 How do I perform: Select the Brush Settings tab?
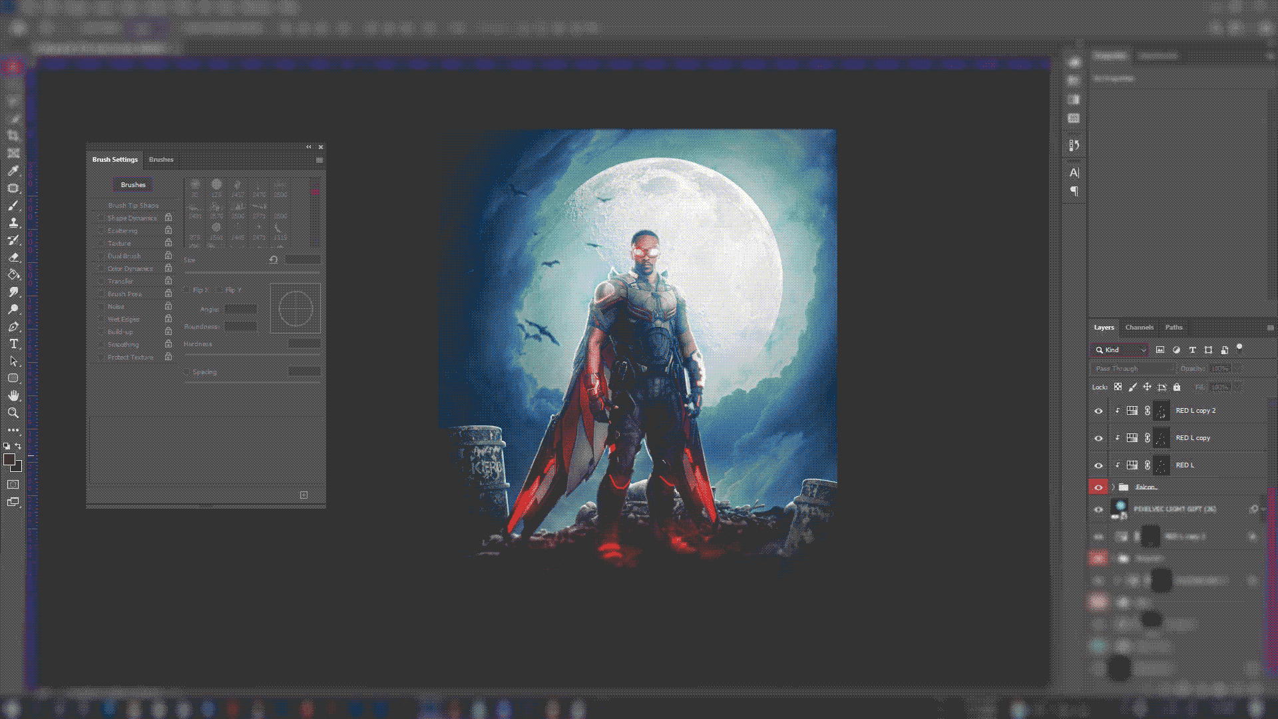pyautogui.click(x=115, y=160)
